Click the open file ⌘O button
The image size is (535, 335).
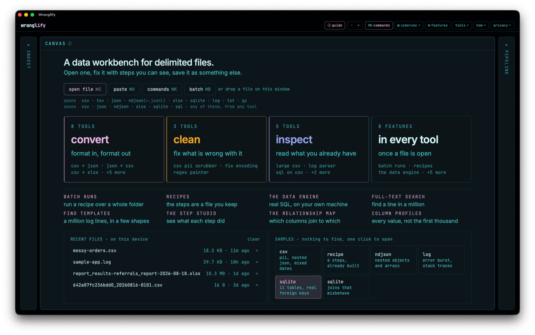tap(85, 89)
